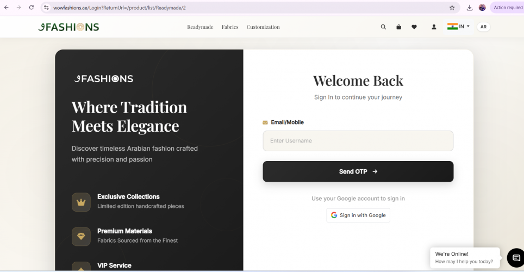Click the WOW Fashions header logo
The image size is (524, 272).
pos(68,27)
